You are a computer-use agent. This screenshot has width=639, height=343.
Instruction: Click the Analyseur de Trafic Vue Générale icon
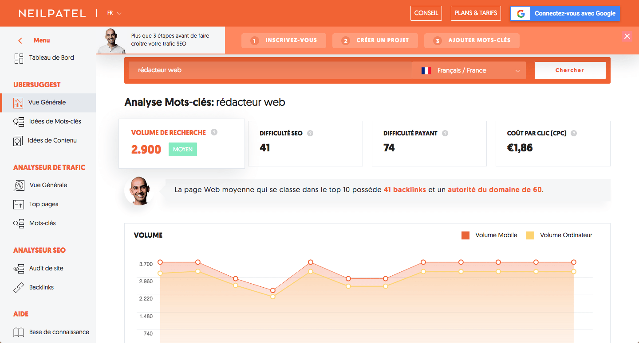coord(19,185)
